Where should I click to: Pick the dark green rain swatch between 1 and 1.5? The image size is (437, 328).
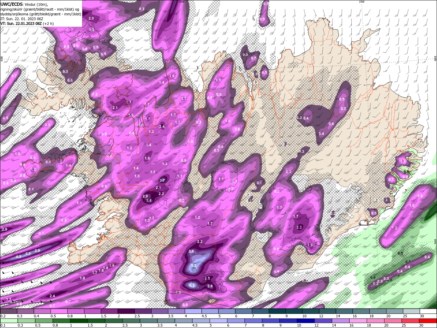[78, 321]
